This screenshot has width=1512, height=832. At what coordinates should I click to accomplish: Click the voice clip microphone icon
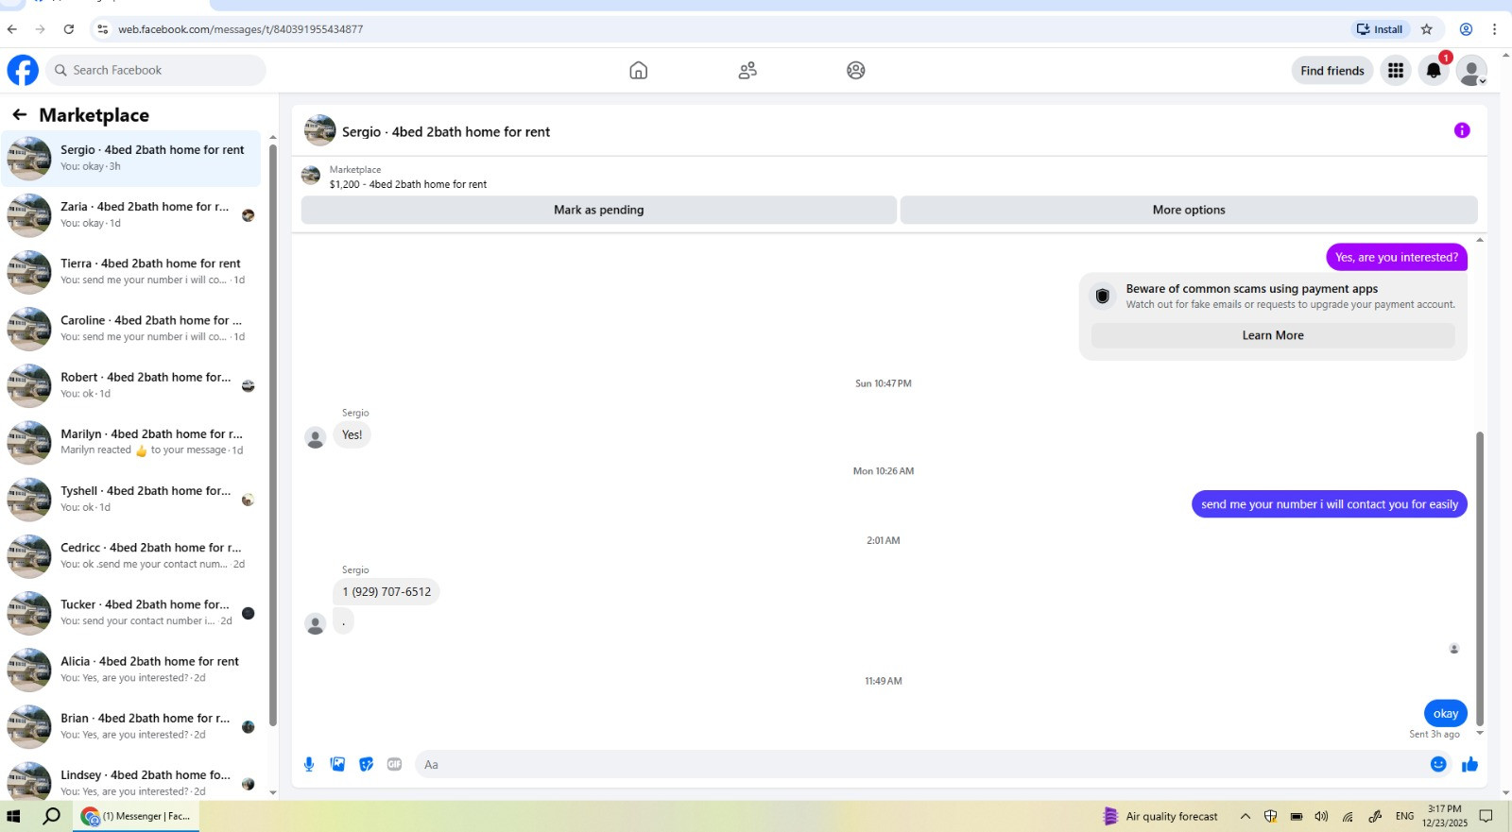tap(309, 764)
